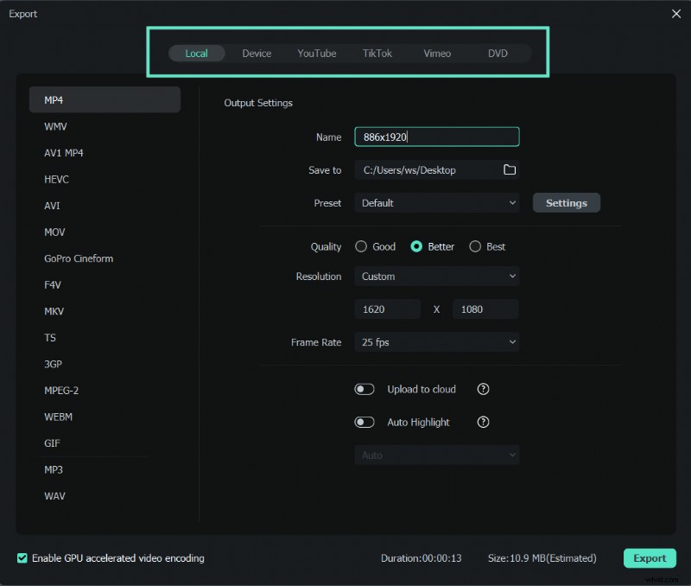Choose GIF as the export format
The width and height of the screenshot is (691, 586).
tap(52, 443)
